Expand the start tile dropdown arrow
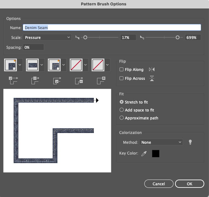 85,65
